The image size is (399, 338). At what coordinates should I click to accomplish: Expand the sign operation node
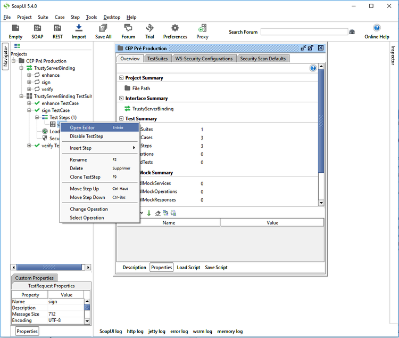pyautogui.click(x=29, y=82)
